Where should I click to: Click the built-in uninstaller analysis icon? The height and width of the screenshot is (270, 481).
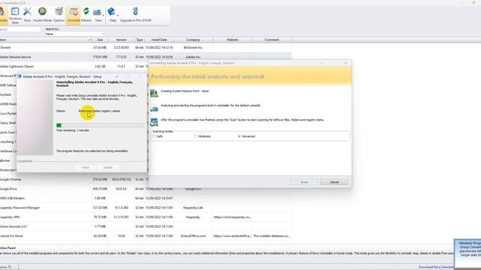(x=154, y=107)
